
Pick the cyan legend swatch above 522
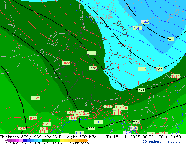pyautogui.click(x=40, y=140)
